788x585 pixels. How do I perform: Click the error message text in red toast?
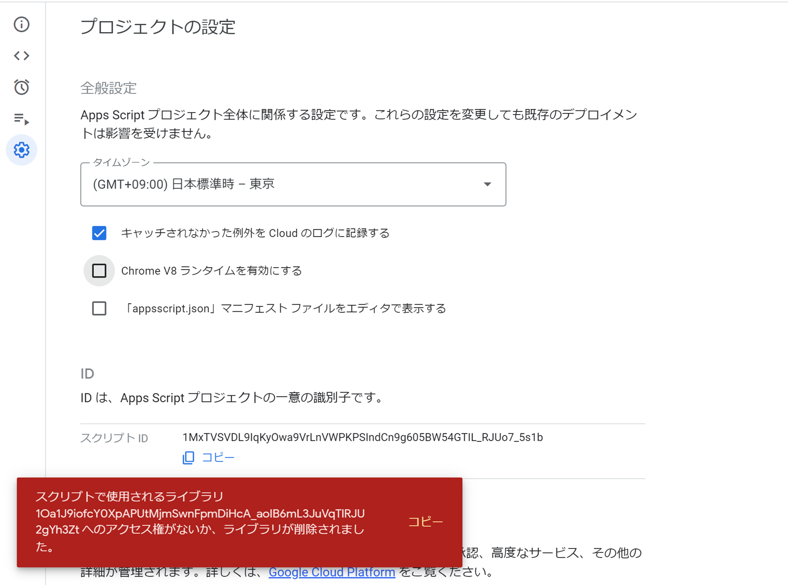(200, 522)
